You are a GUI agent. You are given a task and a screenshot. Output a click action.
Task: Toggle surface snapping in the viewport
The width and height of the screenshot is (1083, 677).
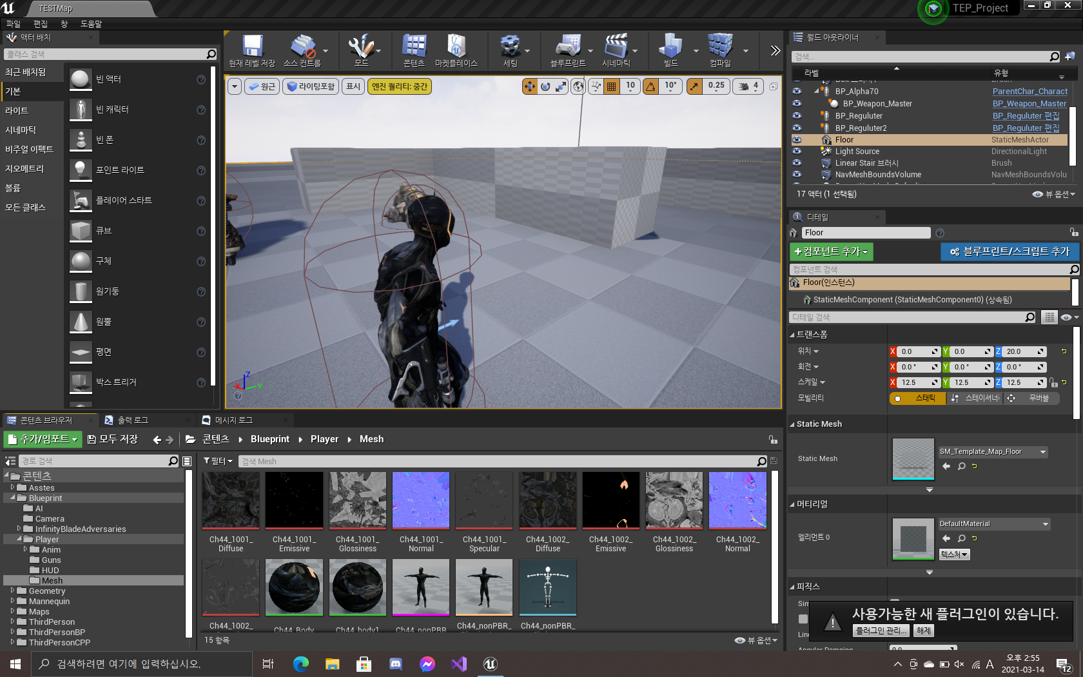point(596,86)
